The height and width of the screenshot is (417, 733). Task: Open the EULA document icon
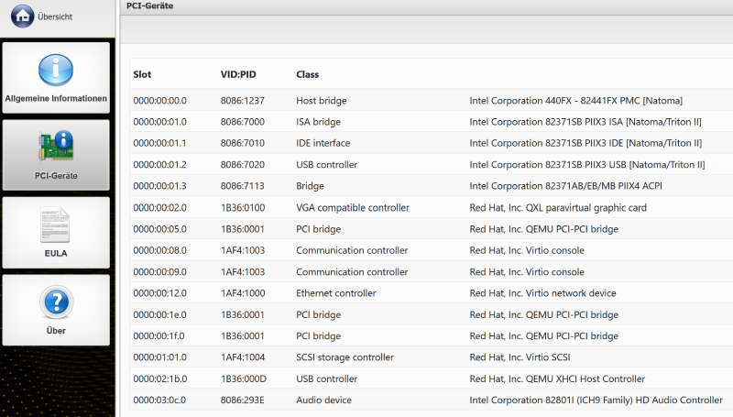click(x=56, y=225)
